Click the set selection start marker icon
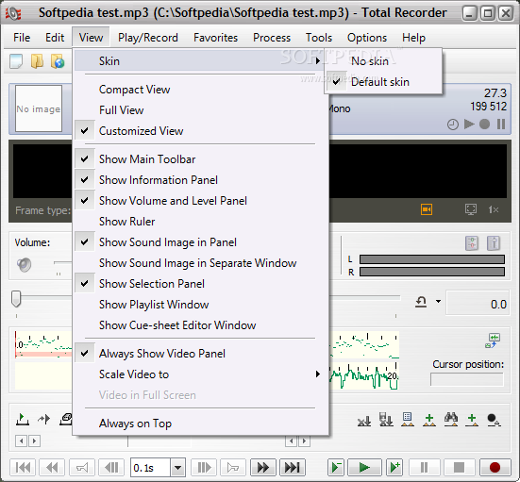Image resolution: width=520 pixels, height=482 pixels. pyautogui.click(x=23, y=420)
